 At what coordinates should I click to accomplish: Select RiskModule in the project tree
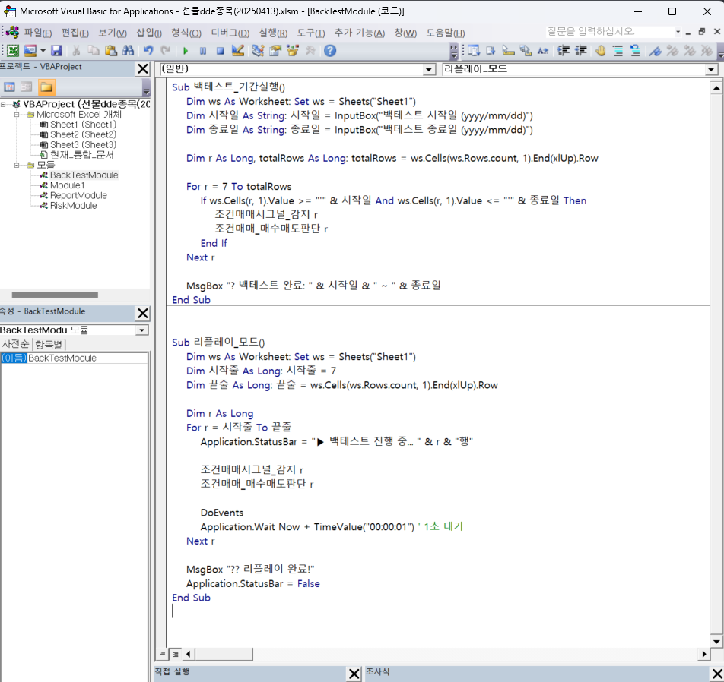point(75,205)
